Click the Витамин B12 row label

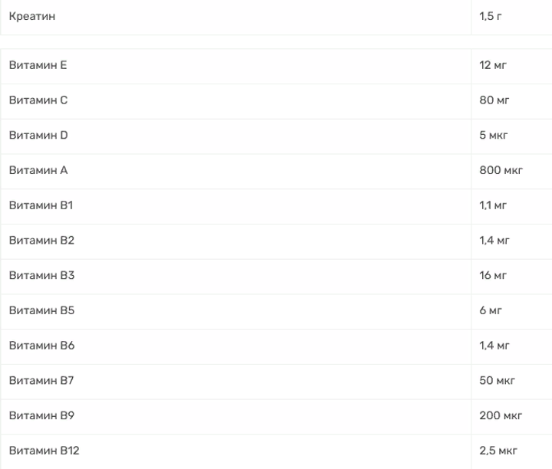(x=44, y=451)
